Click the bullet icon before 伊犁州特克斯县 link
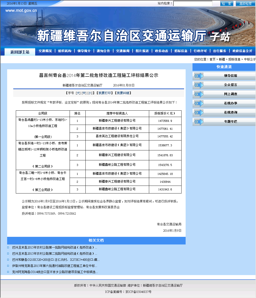This screenshot has height=298, width=256. click(8, 266)
